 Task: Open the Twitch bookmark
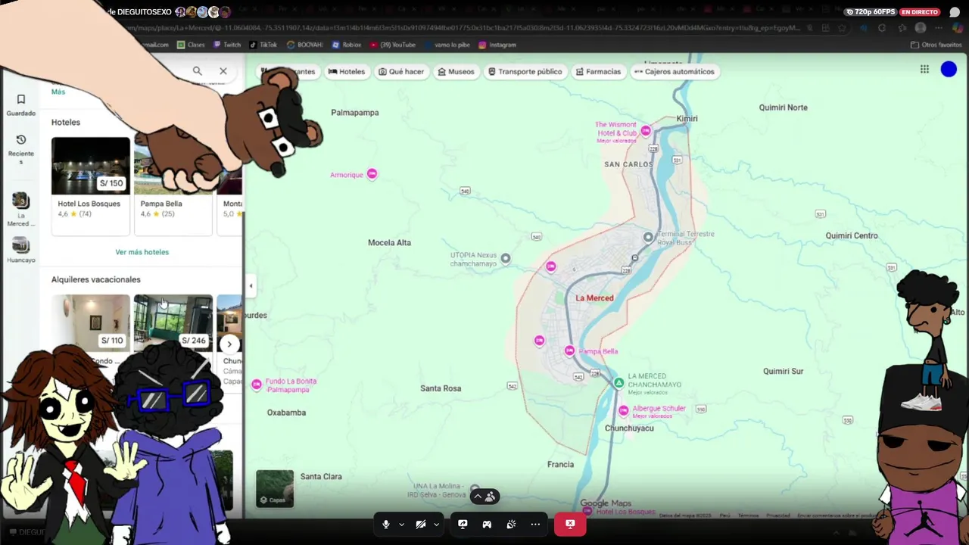click(226, 45)
